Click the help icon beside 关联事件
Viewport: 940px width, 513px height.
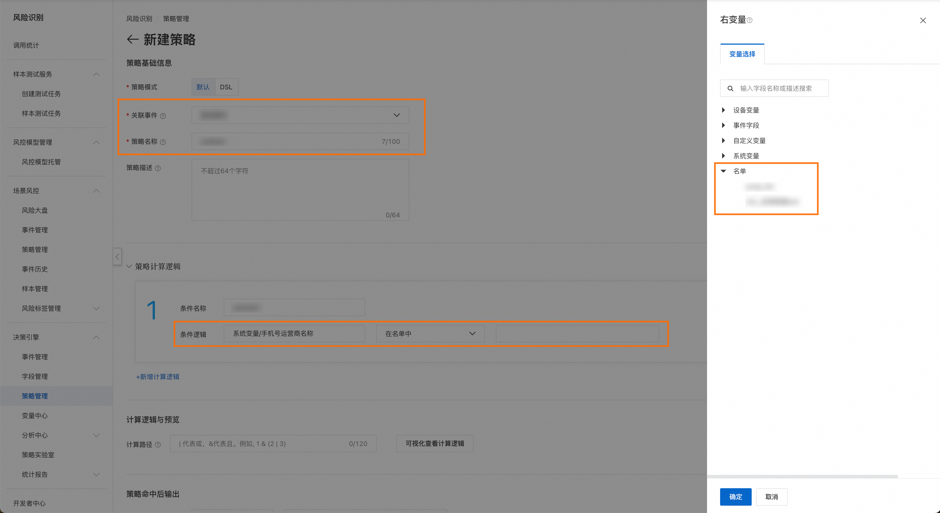pos(163,116)
